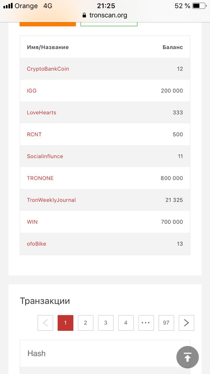The height and width of the screenshot is (374, 210).
Task: Open the TronWeeklyJournal token link
Action: pos(51,200)
